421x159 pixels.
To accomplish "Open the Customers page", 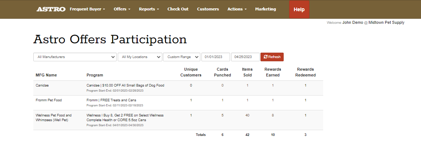I will point(208,9).
